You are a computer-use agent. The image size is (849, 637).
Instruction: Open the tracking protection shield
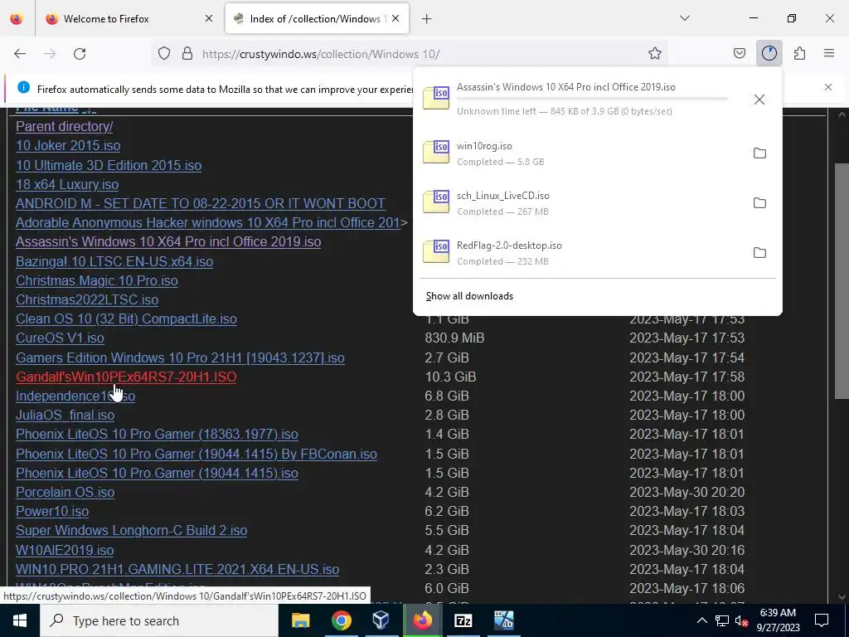coord(164,54)
